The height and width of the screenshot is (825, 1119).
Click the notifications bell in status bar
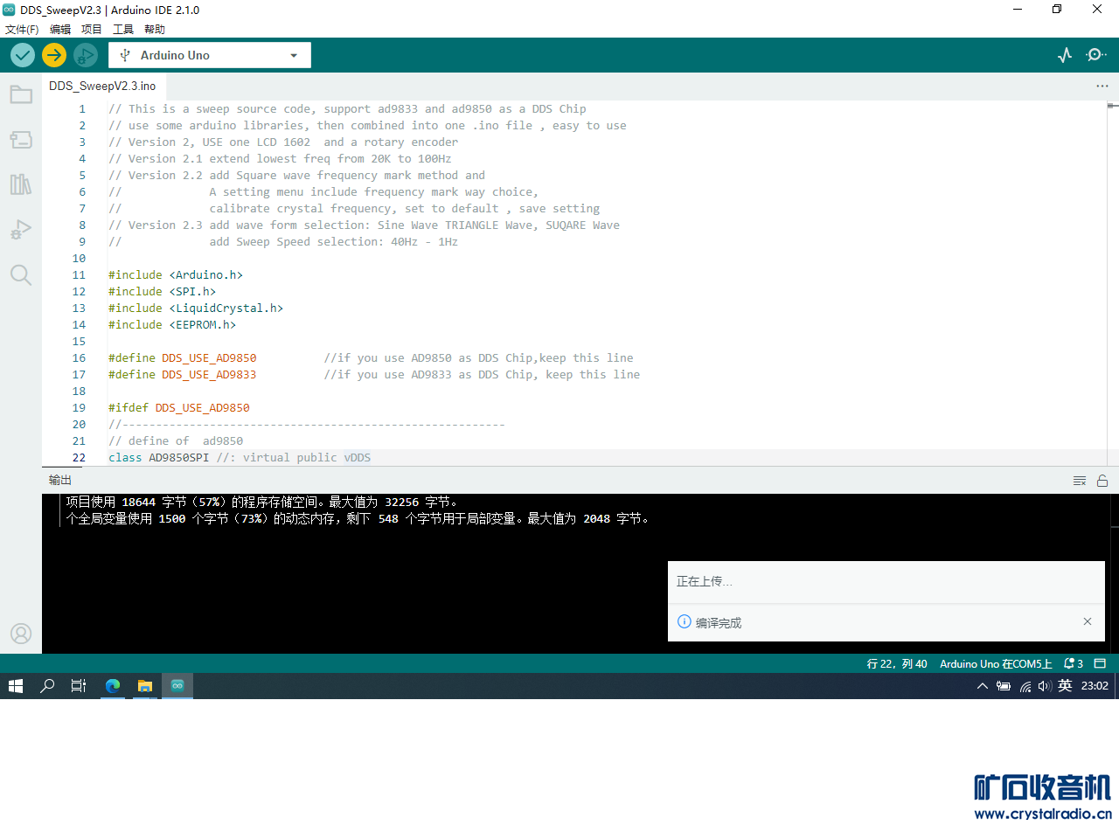click(x=1073, y=664)
